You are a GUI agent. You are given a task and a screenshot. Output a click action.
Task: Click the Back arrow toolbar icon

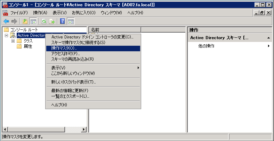click(6, 21)
